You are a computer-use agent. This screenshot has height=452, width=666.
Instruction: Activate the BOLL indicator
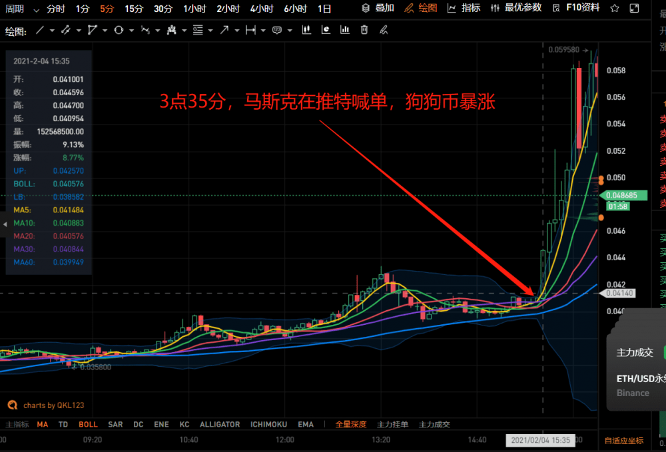tap(88, 424)
